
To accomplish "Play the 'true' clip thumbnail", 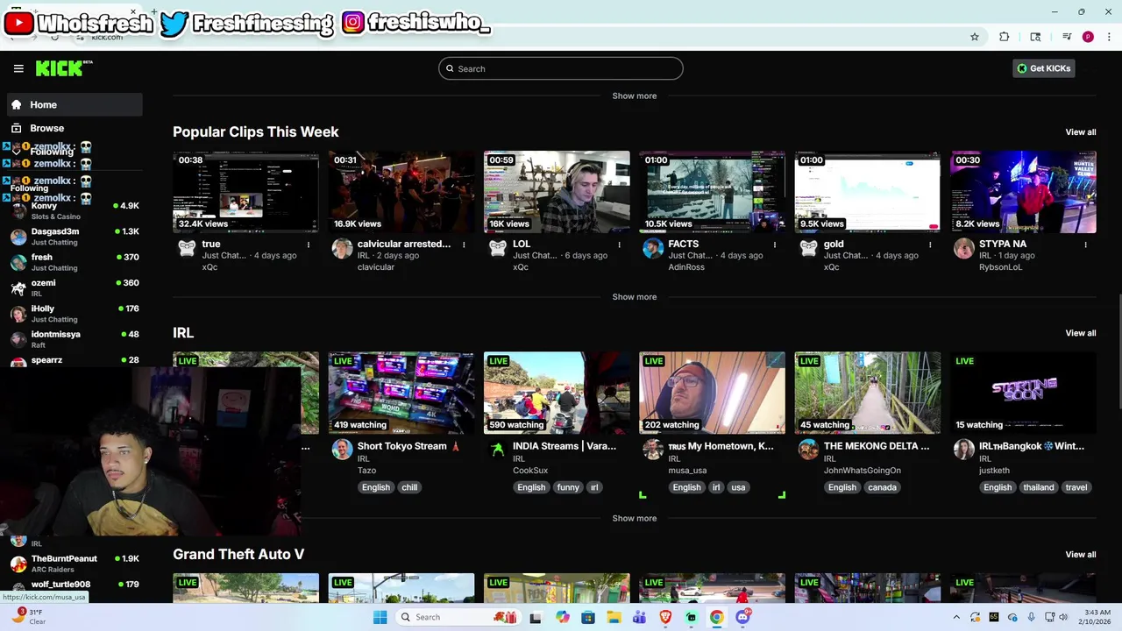I will coord(245,192).
